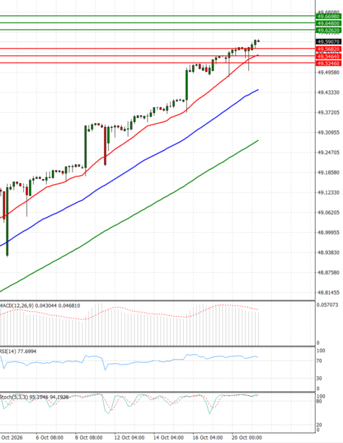Click the 0.057073 MACD scale value
The image size is (343, 443).
point(327,305)
